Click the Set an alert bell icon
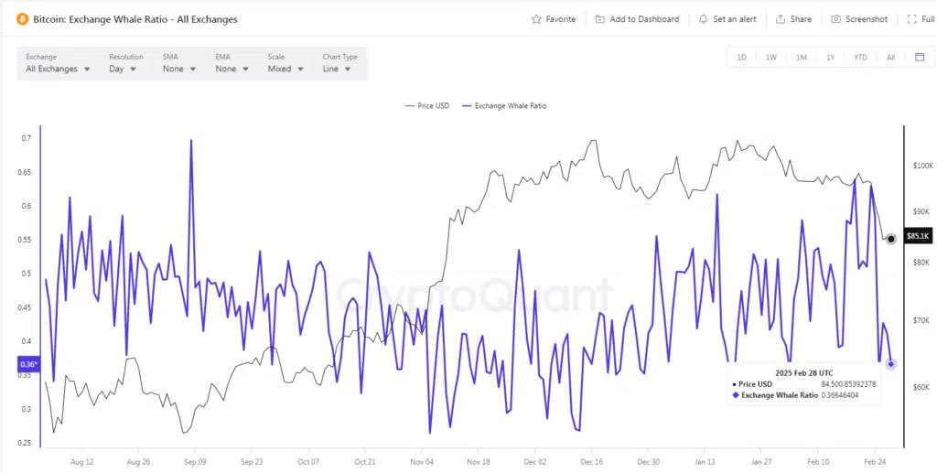 [704, 19]
